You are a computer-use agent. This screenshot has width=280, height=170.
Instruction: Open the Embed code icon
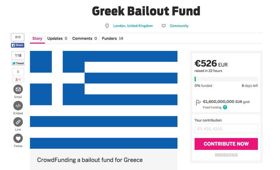[18, 106]
